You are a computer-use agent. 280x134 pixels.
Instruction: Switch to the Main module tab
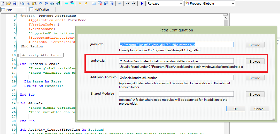13,10
